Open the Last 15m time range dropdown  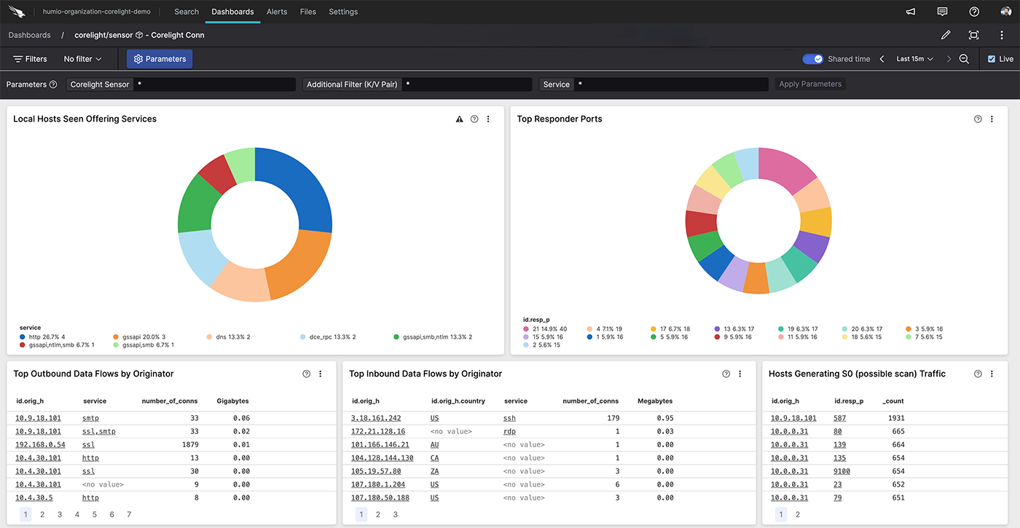914,59
